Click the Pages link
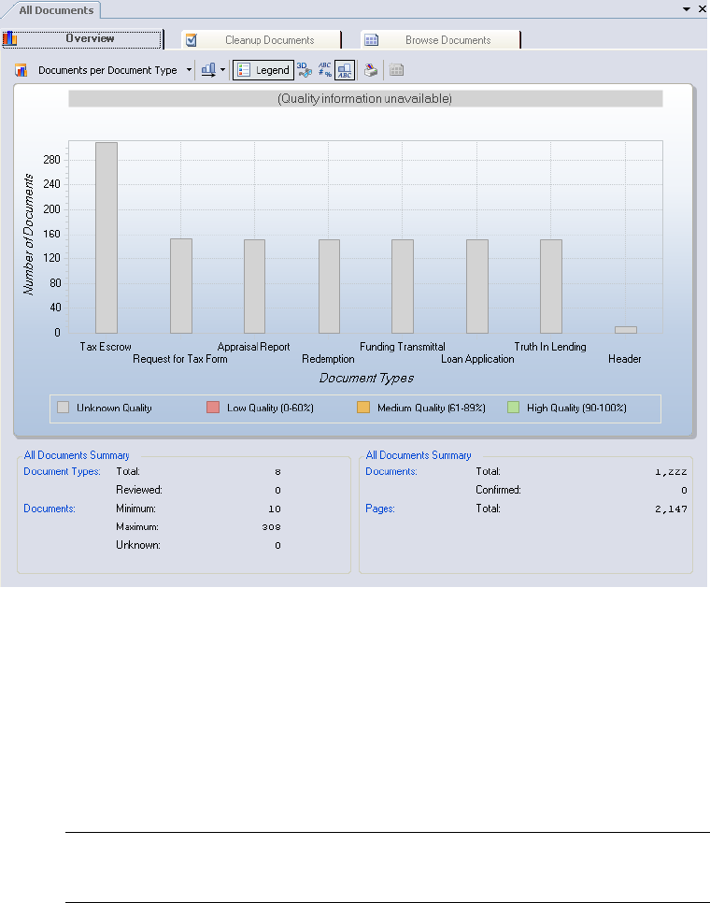Image resolution: width=710 pixels, height=903 pixels. (x=380, y=509)
